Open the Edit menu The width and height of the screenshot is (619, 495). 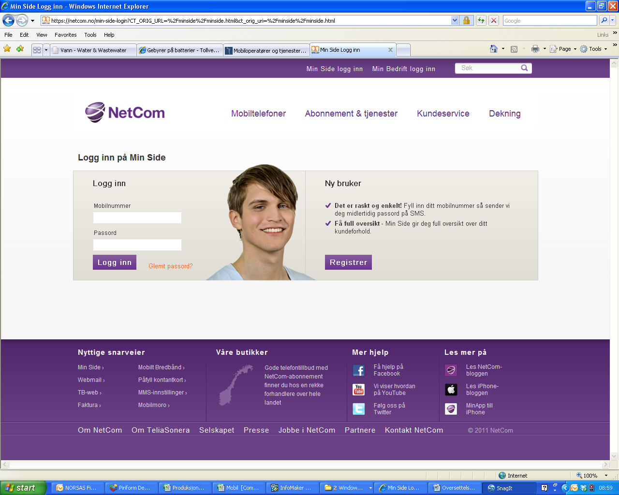[x=24, y=35]
